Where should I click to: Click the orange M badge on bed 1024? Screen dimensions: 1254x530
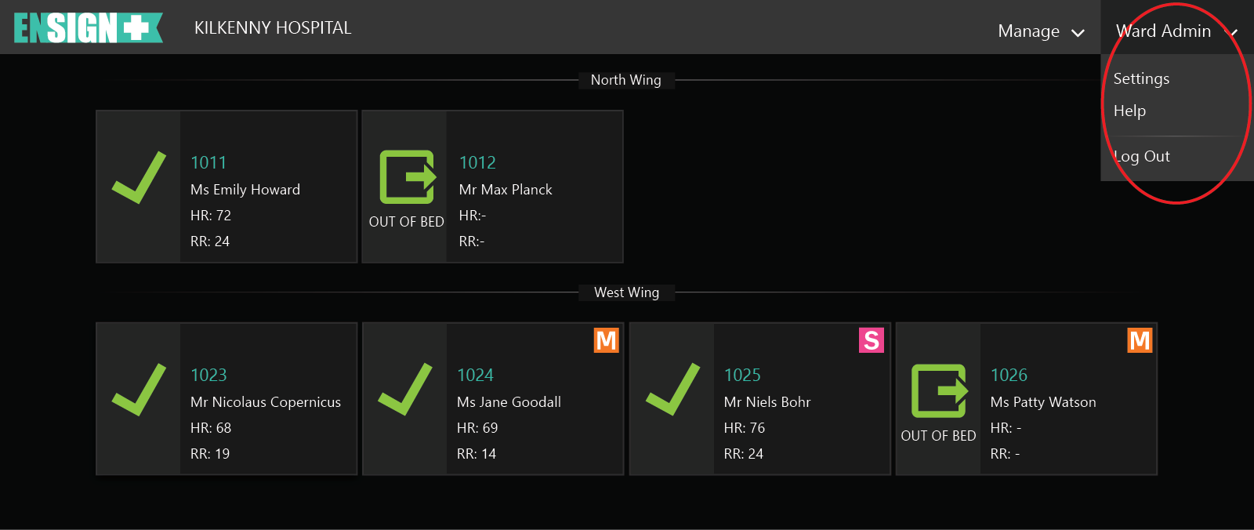point(607,340)
